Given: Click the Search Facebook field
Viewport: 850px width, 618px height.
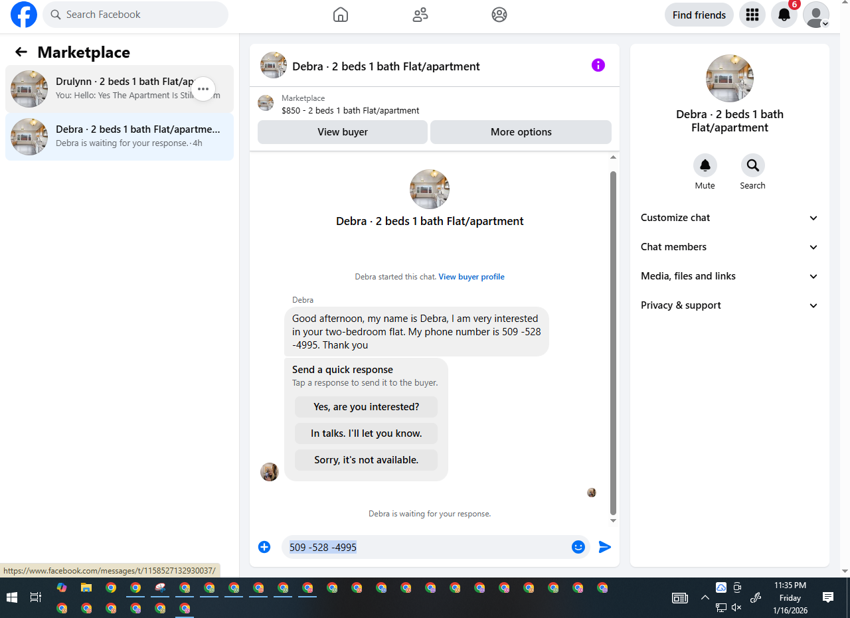Looking at the screenshot, I should (135, 15).
